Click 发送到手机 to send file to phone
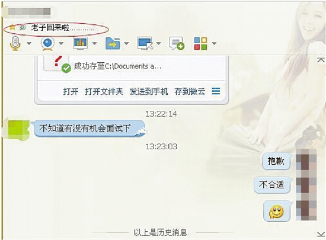The height and width of the screenshot is (240, 326). click(149, 91)
